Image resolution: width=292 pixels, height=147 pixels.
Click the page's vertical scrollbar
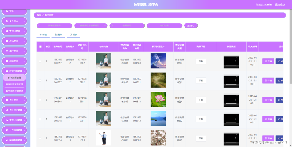(x=291, y=46)
